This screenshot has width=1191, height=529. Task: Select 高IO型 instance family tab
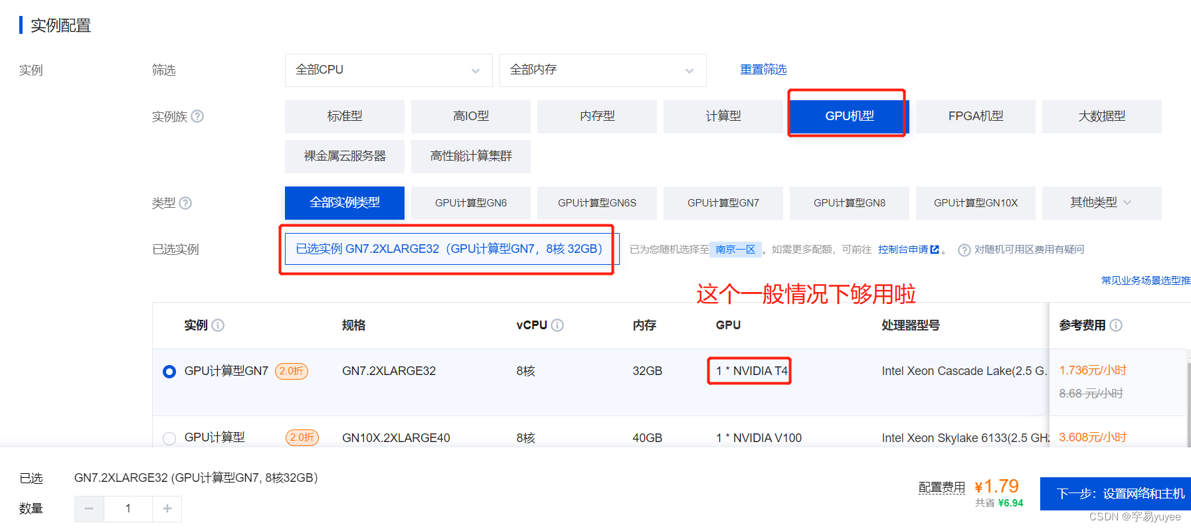(x=471, y=117)
